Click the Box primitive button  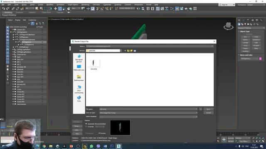245,37
